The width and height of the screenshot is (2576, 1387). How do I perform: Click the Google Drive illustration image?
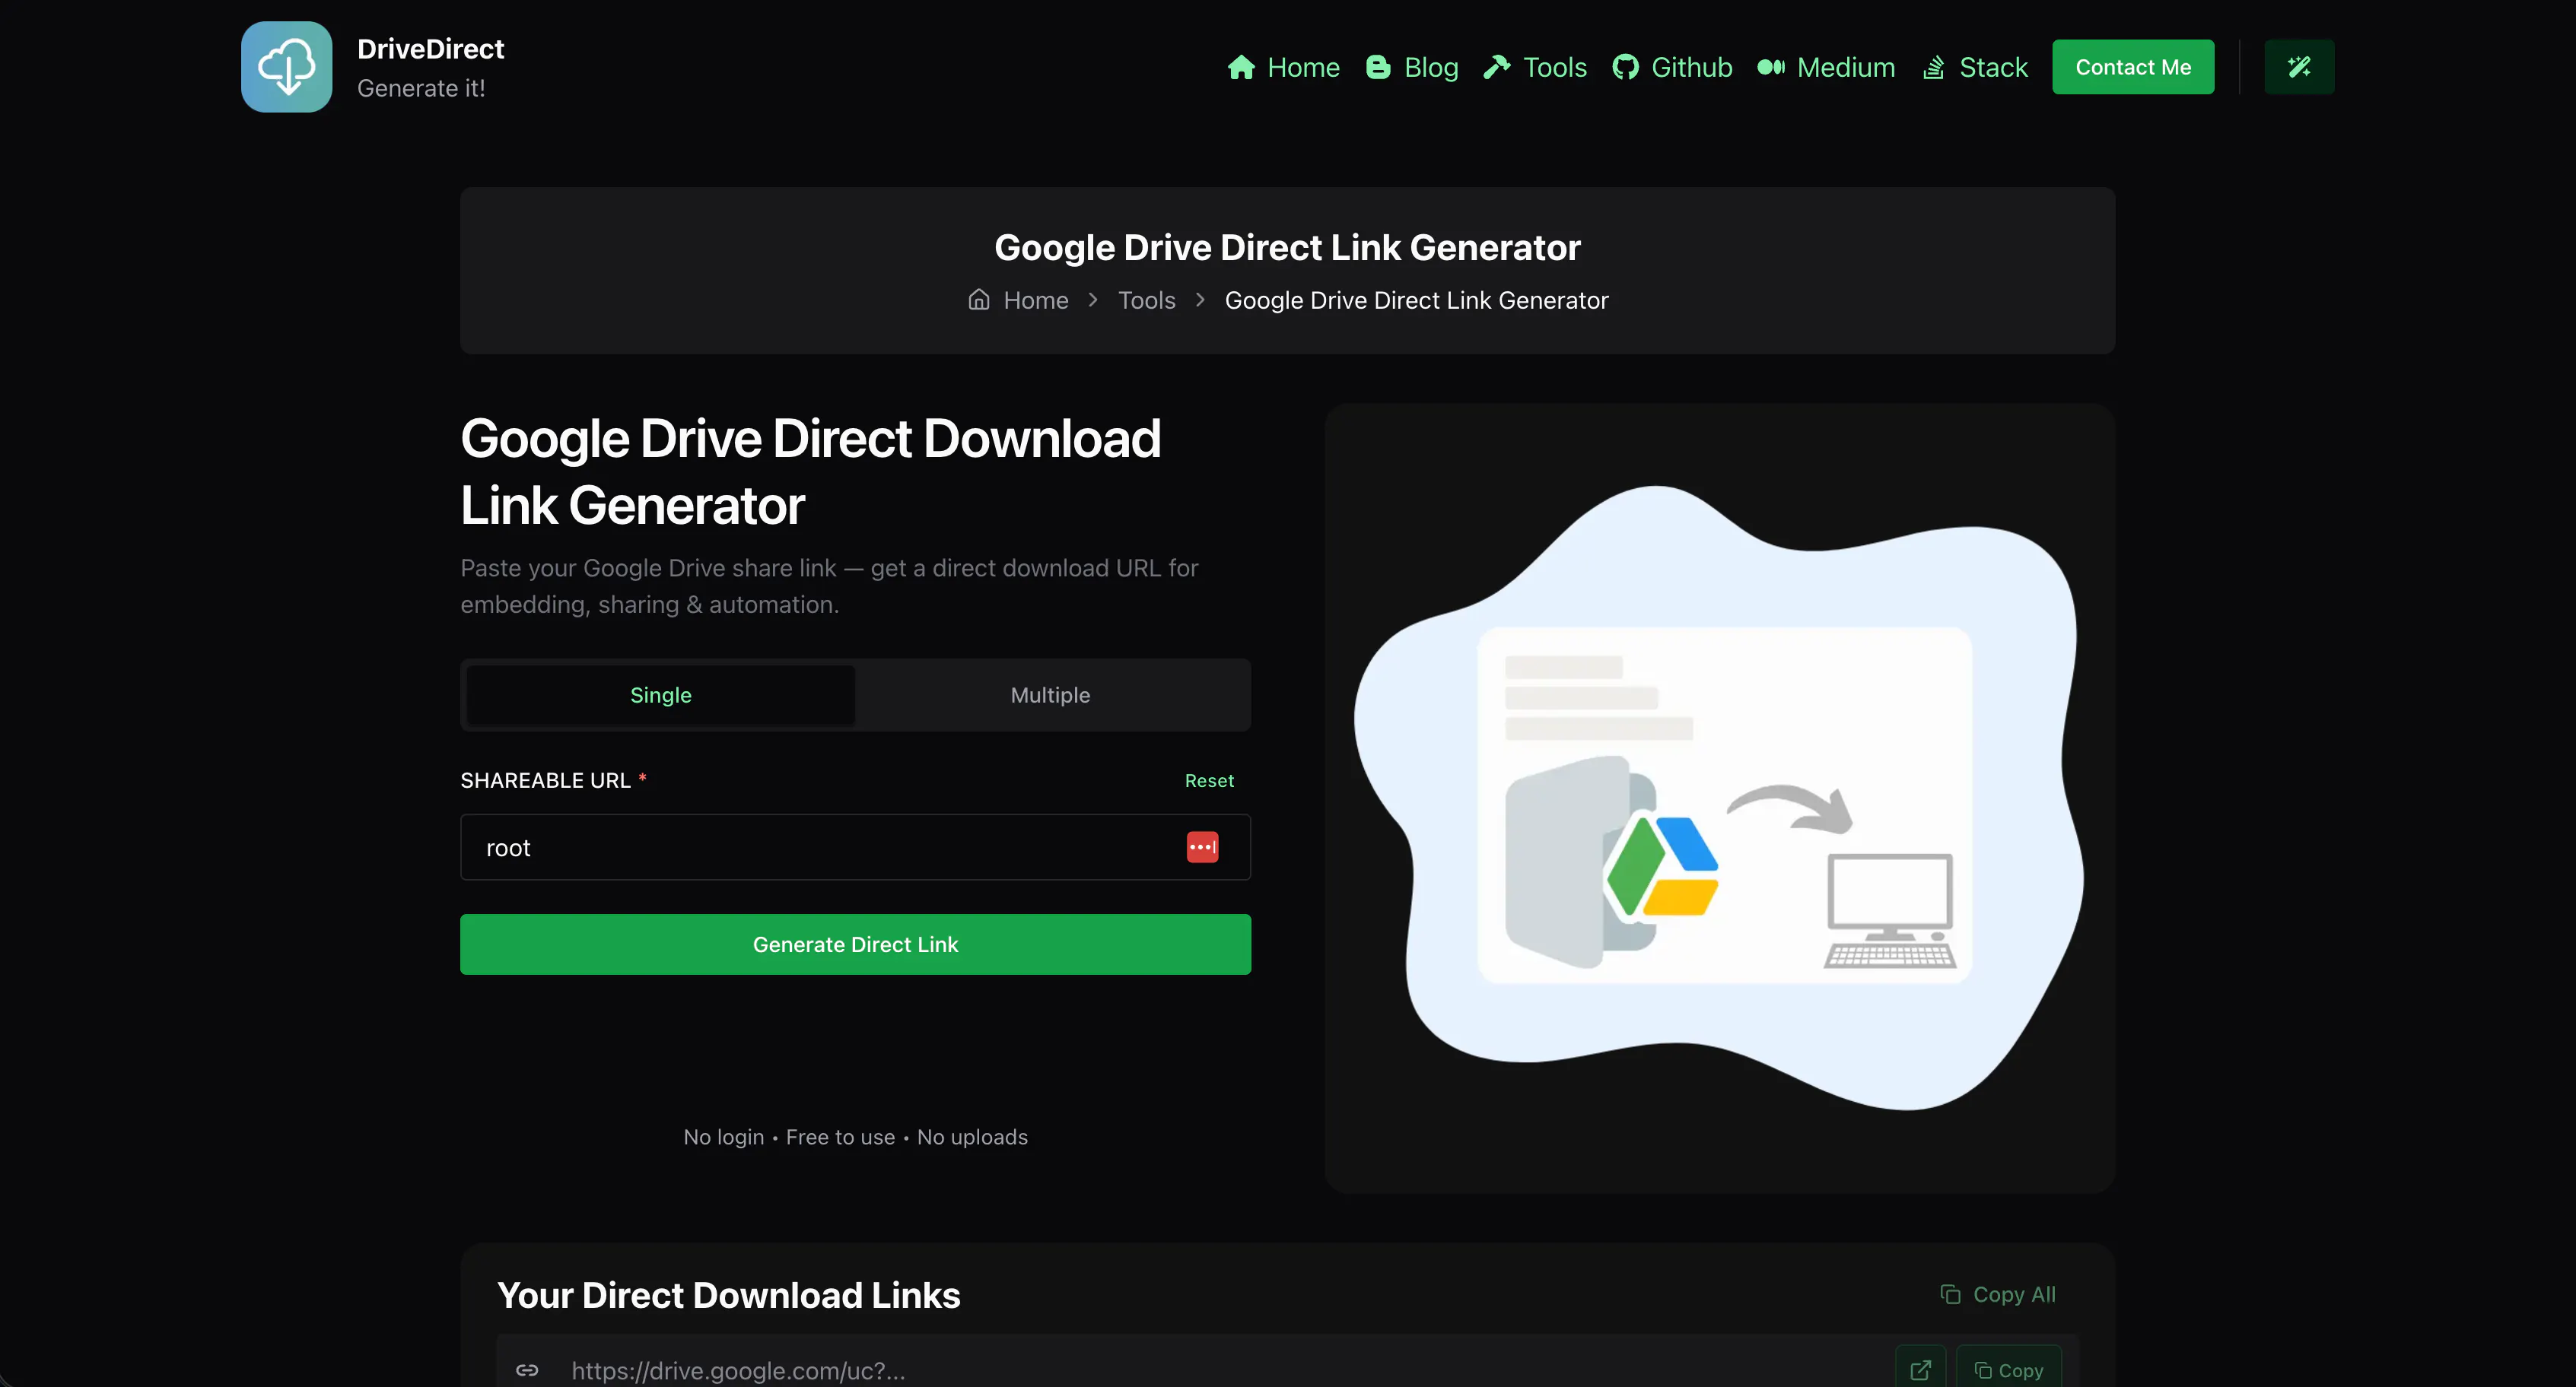click(x=1719, y=798)
